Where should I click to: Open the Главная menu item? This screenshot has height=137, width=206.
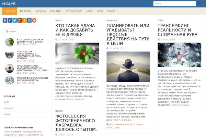point(10,11)
